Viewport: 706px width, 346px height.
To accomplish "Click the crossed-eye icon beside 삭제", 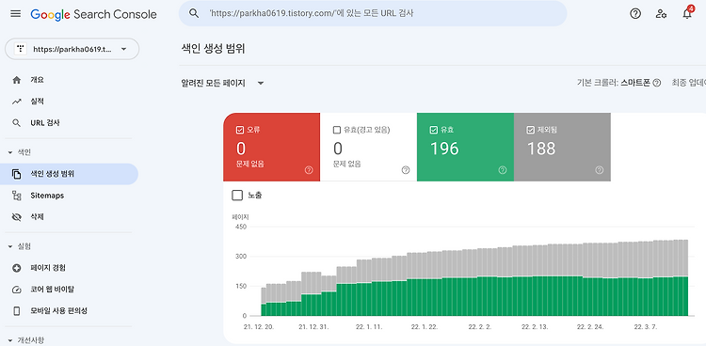I will pyautogui.click(x=17, y=217).
